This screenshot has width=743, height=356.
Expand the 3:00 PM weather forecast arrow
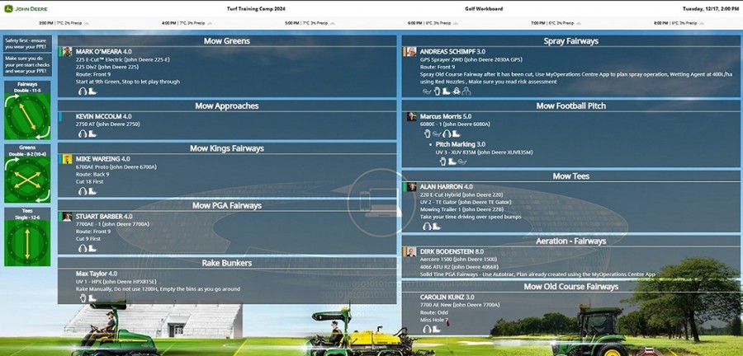pos(87,23)
